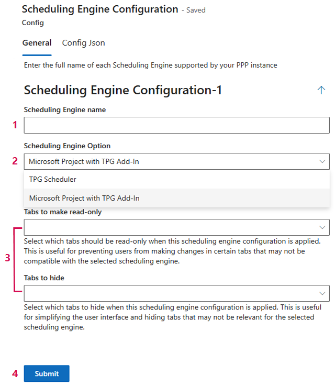Click the Tabs to make read-only field

pos(176,227)
